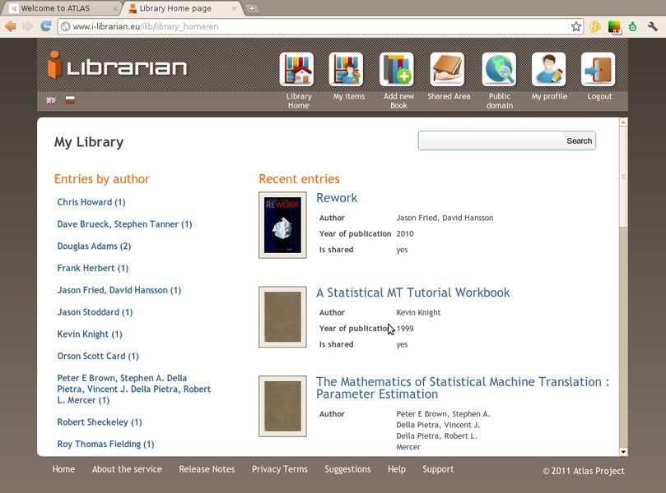The width and height of the screenshot is (666, 493).
Task: Open the Public domain globe icon
Action: point(499,70)
